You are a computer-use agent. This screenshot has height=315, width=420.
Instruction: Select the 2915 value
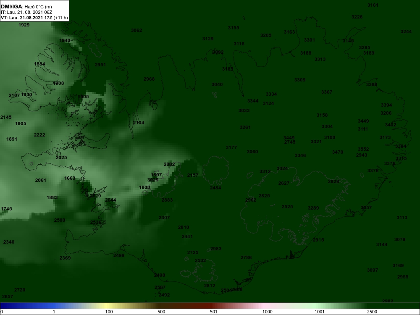tap(318, 240)
